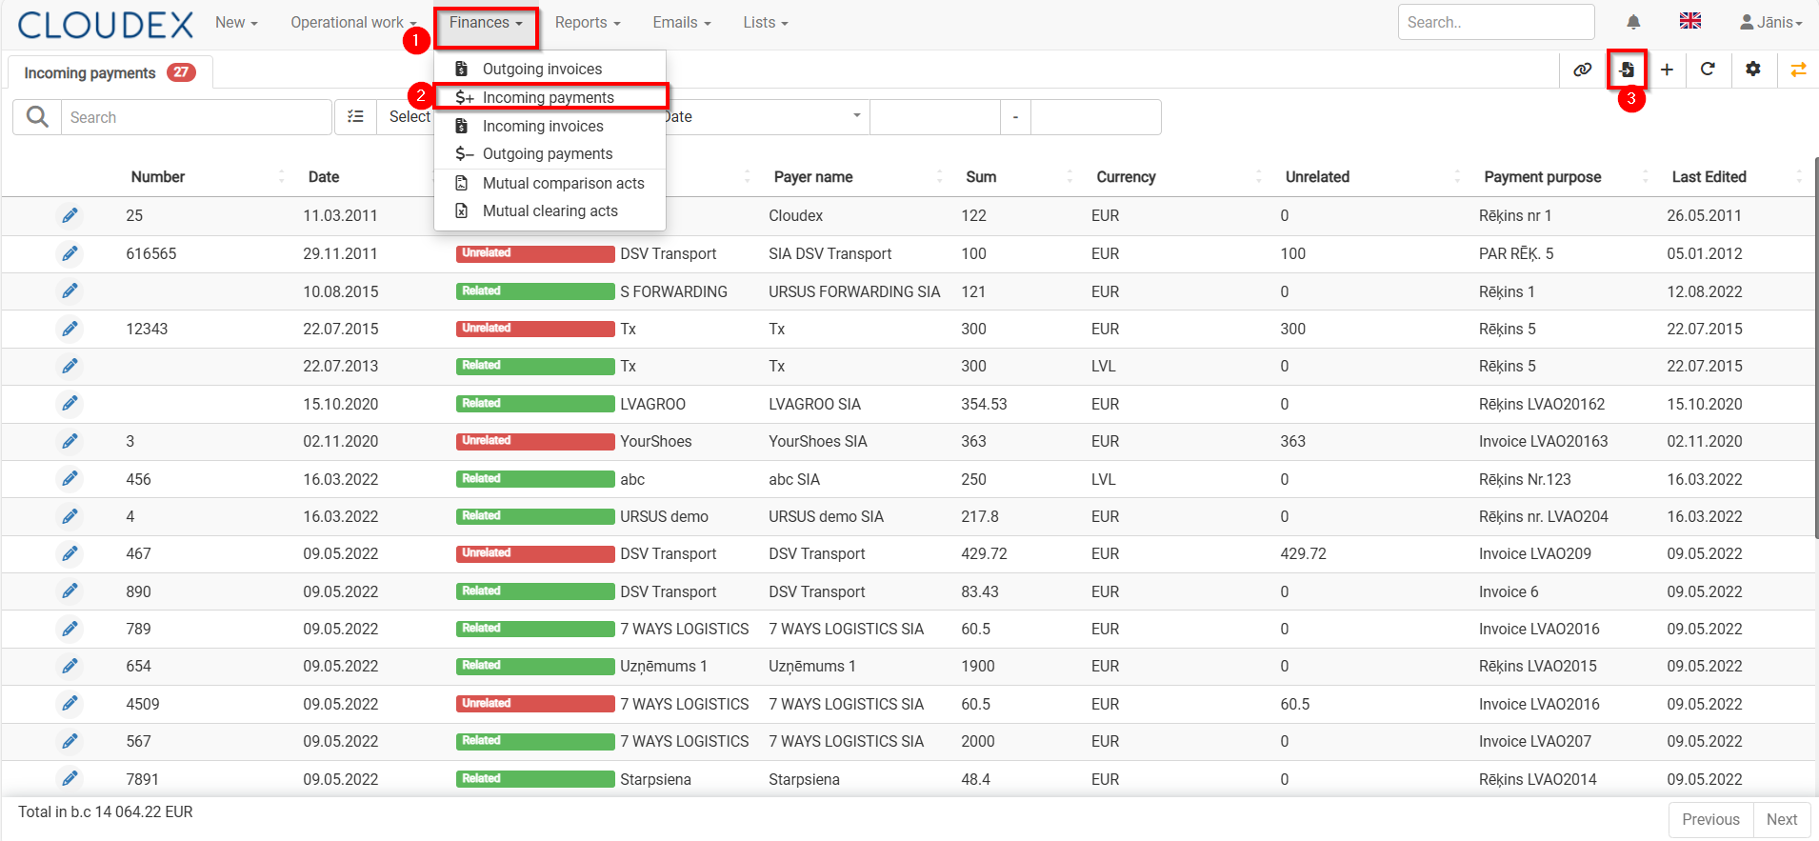The image size is (1819, 841).
Task: Open Mutual comparison acts
Action: (x=550, y=183)
